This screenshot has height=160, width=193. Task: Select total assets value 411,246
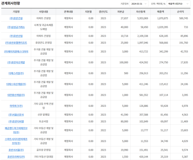(x=144, y=84)
